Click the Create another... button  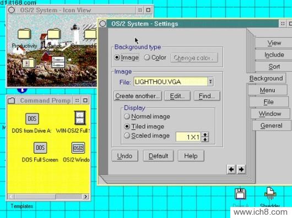coord(138,96)
